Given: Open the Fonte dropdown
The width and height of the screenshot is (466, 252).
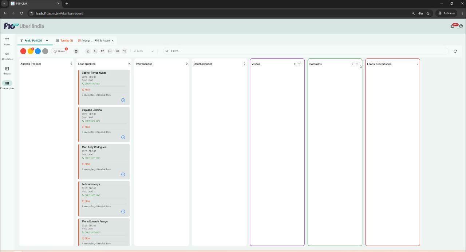Looking at the screenshot, I should click(143, 51).
